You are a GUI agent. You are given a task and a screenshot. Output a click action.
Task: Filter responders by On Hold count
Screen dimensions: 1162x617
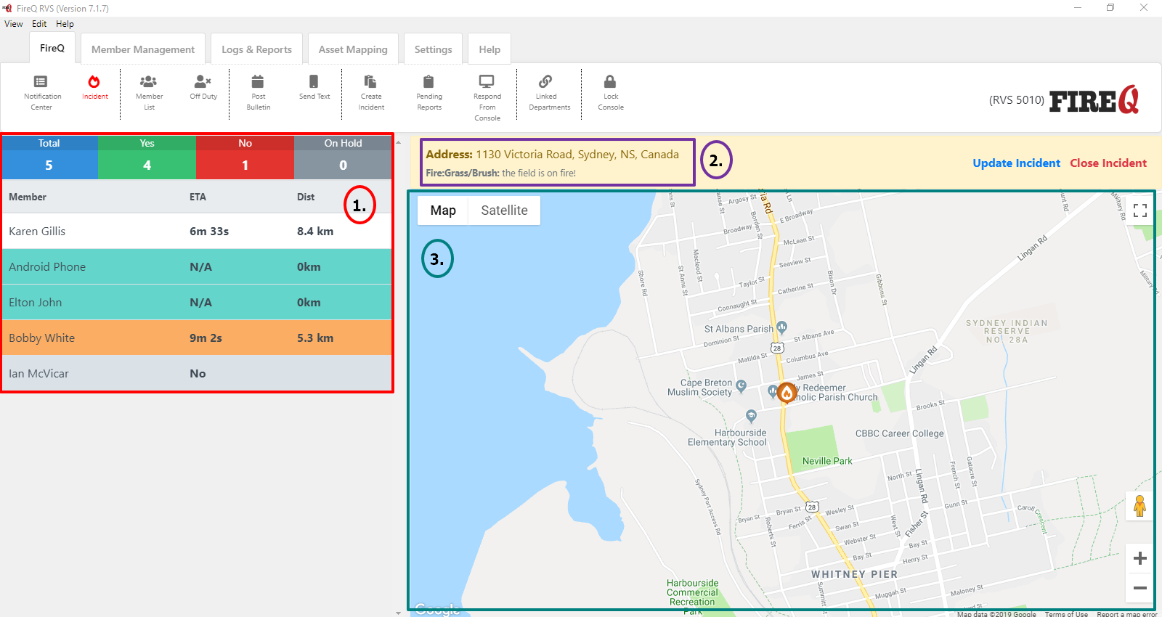(343, 157)
